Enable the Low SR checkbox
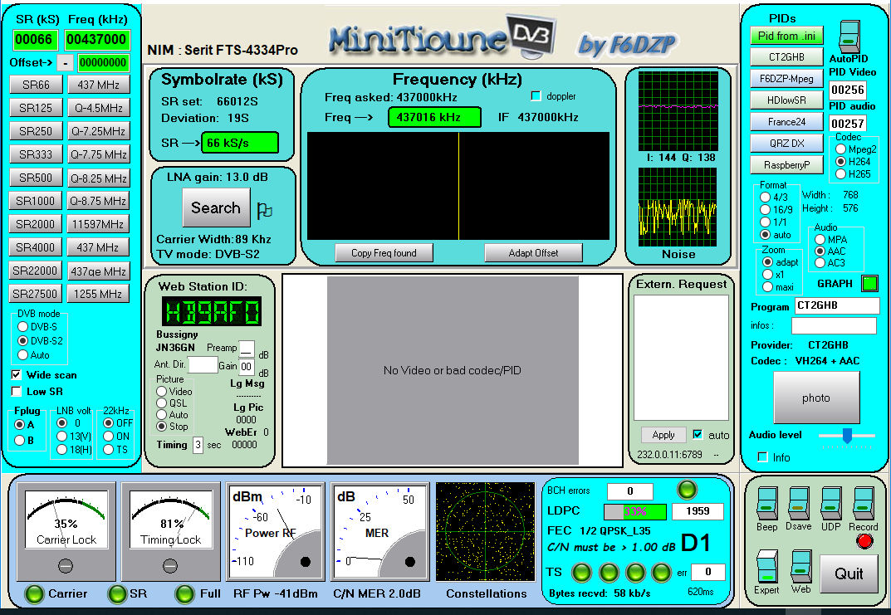The image size is (891, 615). click(16, 391)
